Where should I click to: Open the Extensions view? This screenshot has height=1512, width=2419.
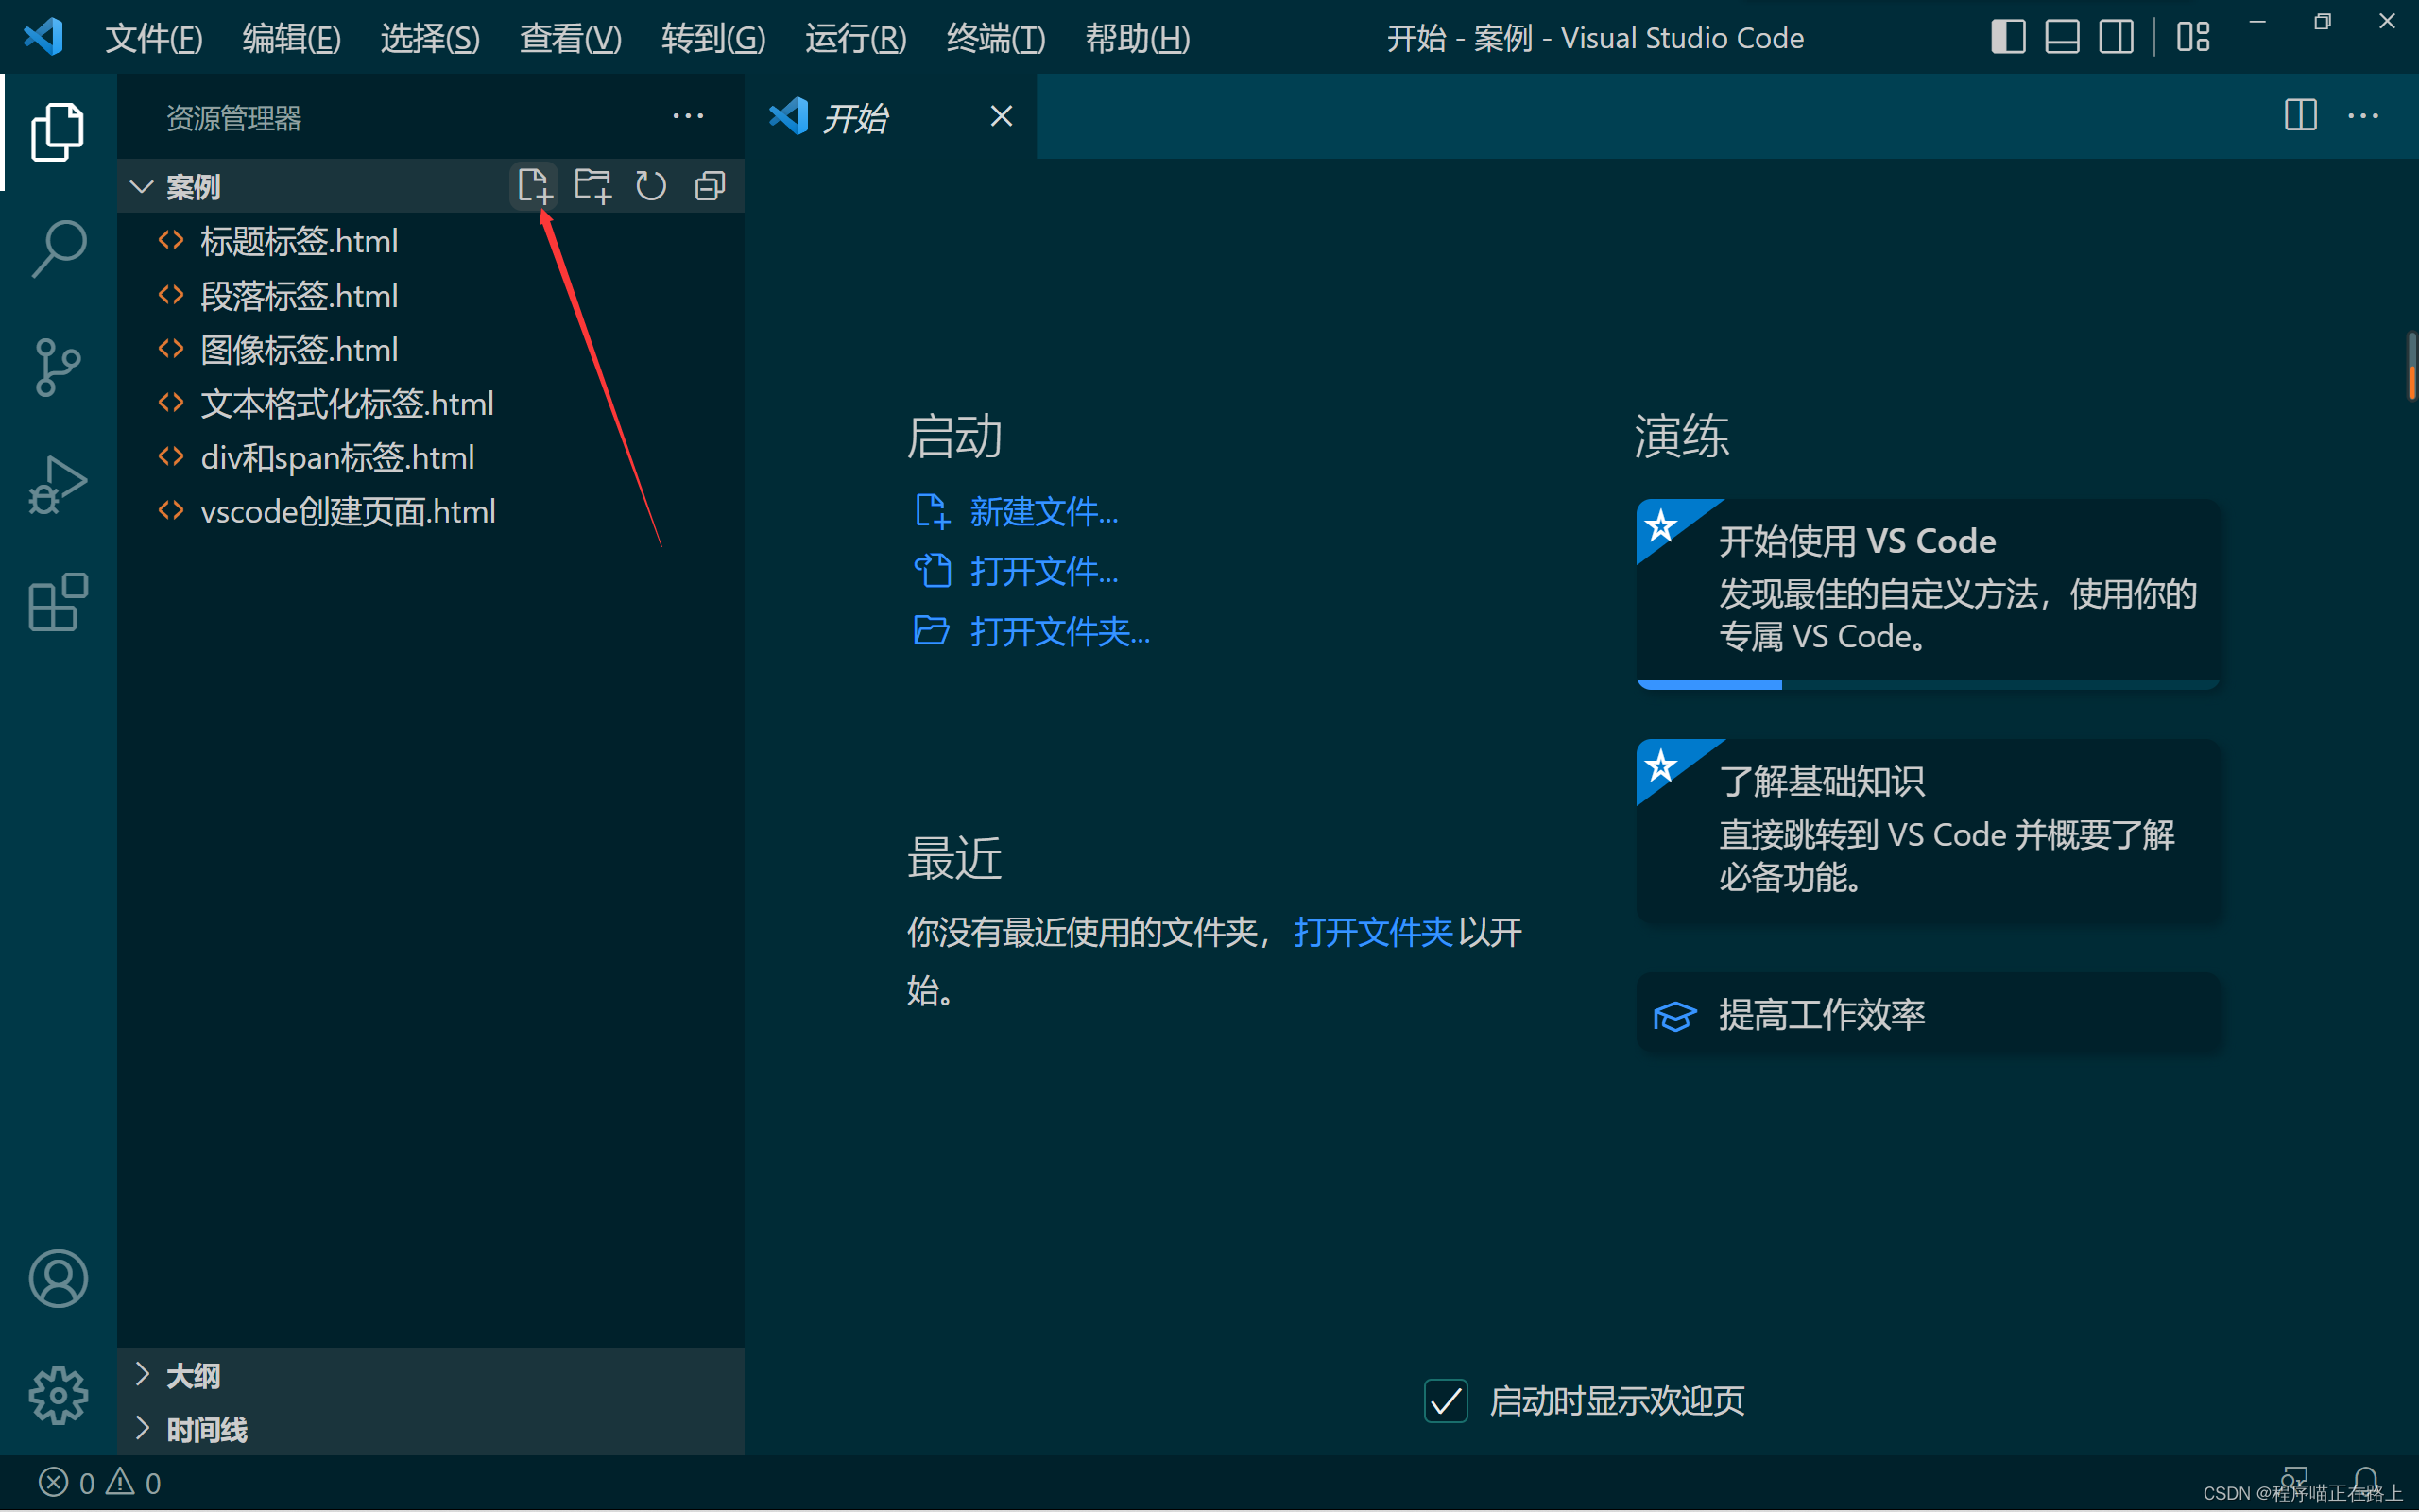pos(58,602)
